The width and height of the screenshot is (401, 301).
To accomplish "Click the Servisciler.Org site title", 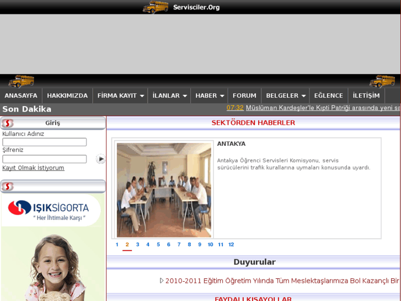I will click(x=196, y=7).
